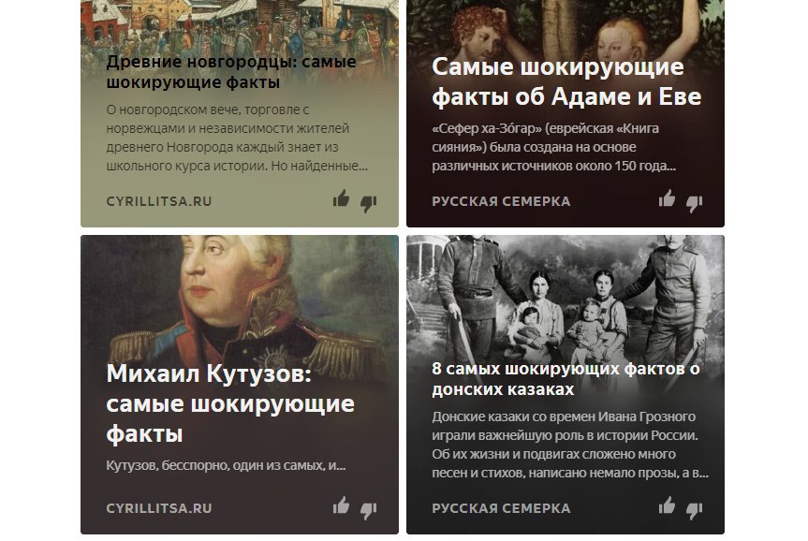
Task: Like the донских казаках article
Action: [667, 505]
